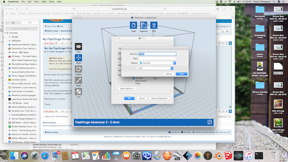Choose the High (Slower) resolution option
The height and width of the screenshot is (162, 288).
tap(133, 81)
